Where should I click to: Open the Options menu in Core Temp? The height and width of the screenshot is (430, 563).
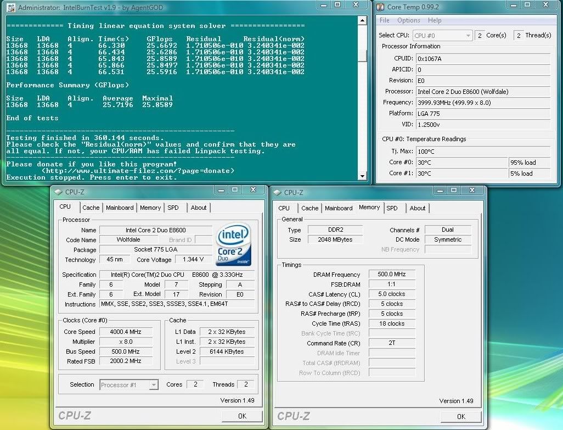click(x=409, y=20)
